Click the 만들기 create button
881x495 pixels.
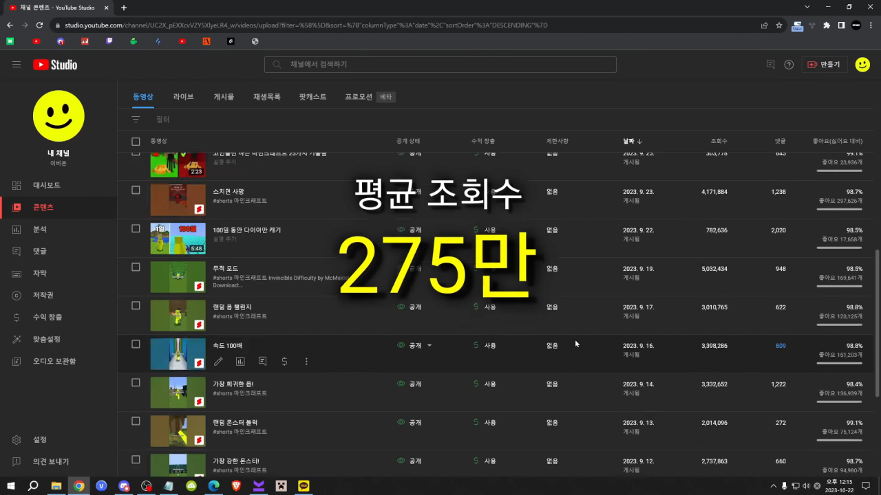click(x=824, y=64)
